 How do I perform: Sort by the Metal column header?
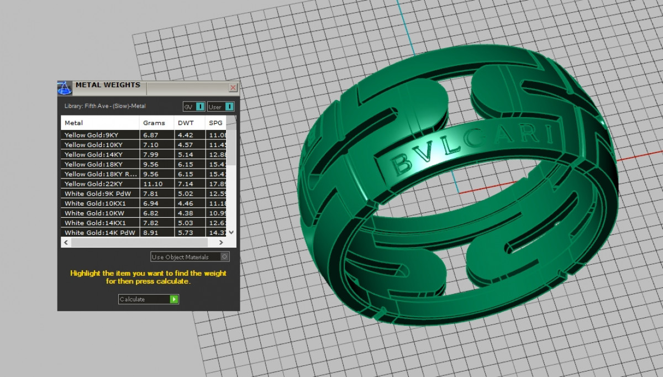pos(99,123)
